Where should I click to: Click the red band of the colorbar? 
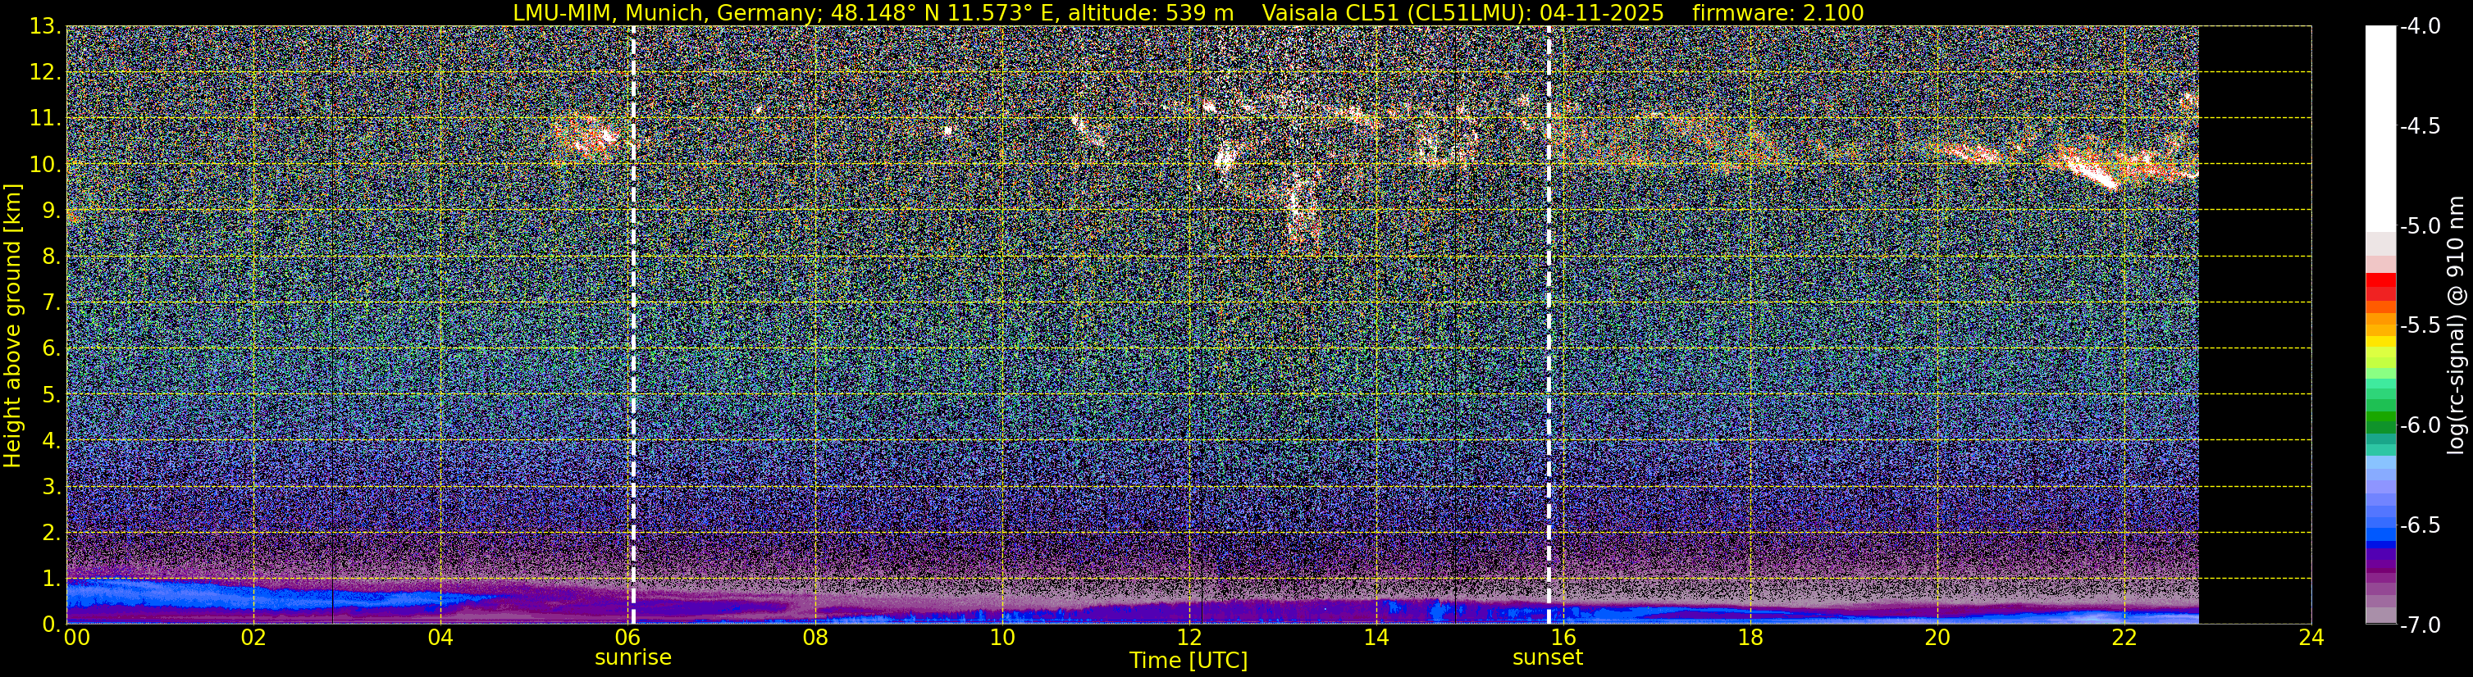coord(2379,287)
